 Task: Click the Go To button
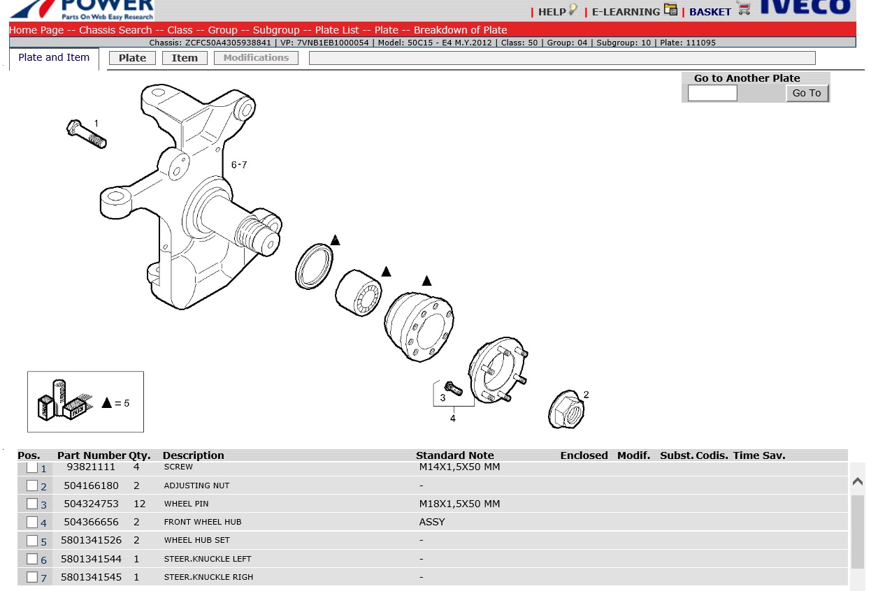(x=807, y=93)
